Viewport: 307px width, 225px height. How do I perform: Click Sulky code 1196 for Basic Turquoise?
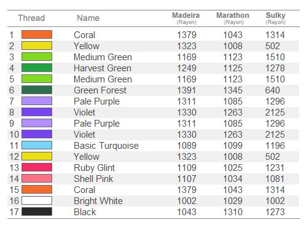tap(275, 146)
